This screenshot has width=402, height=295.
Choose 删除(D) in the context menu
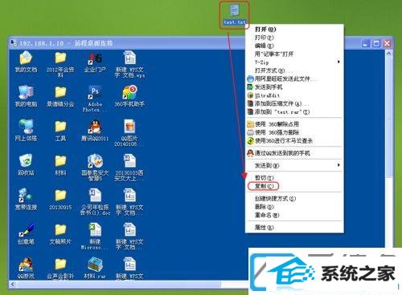coord(294,207)
